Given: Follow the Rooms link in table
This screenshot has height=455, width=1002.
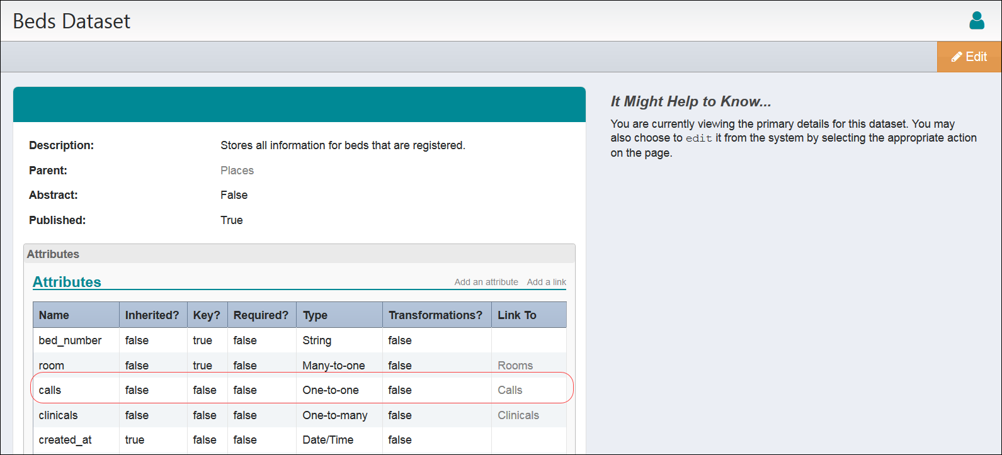Looking at the screenshot, I should click(x=515, y=366).
